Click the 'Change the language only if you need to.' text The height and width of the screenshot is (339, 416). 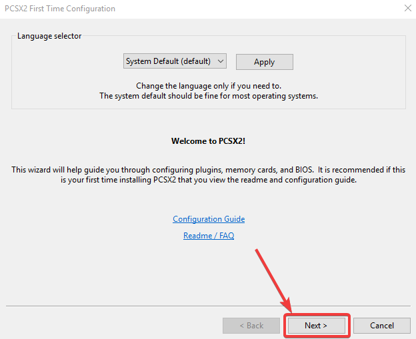[209, 86]
